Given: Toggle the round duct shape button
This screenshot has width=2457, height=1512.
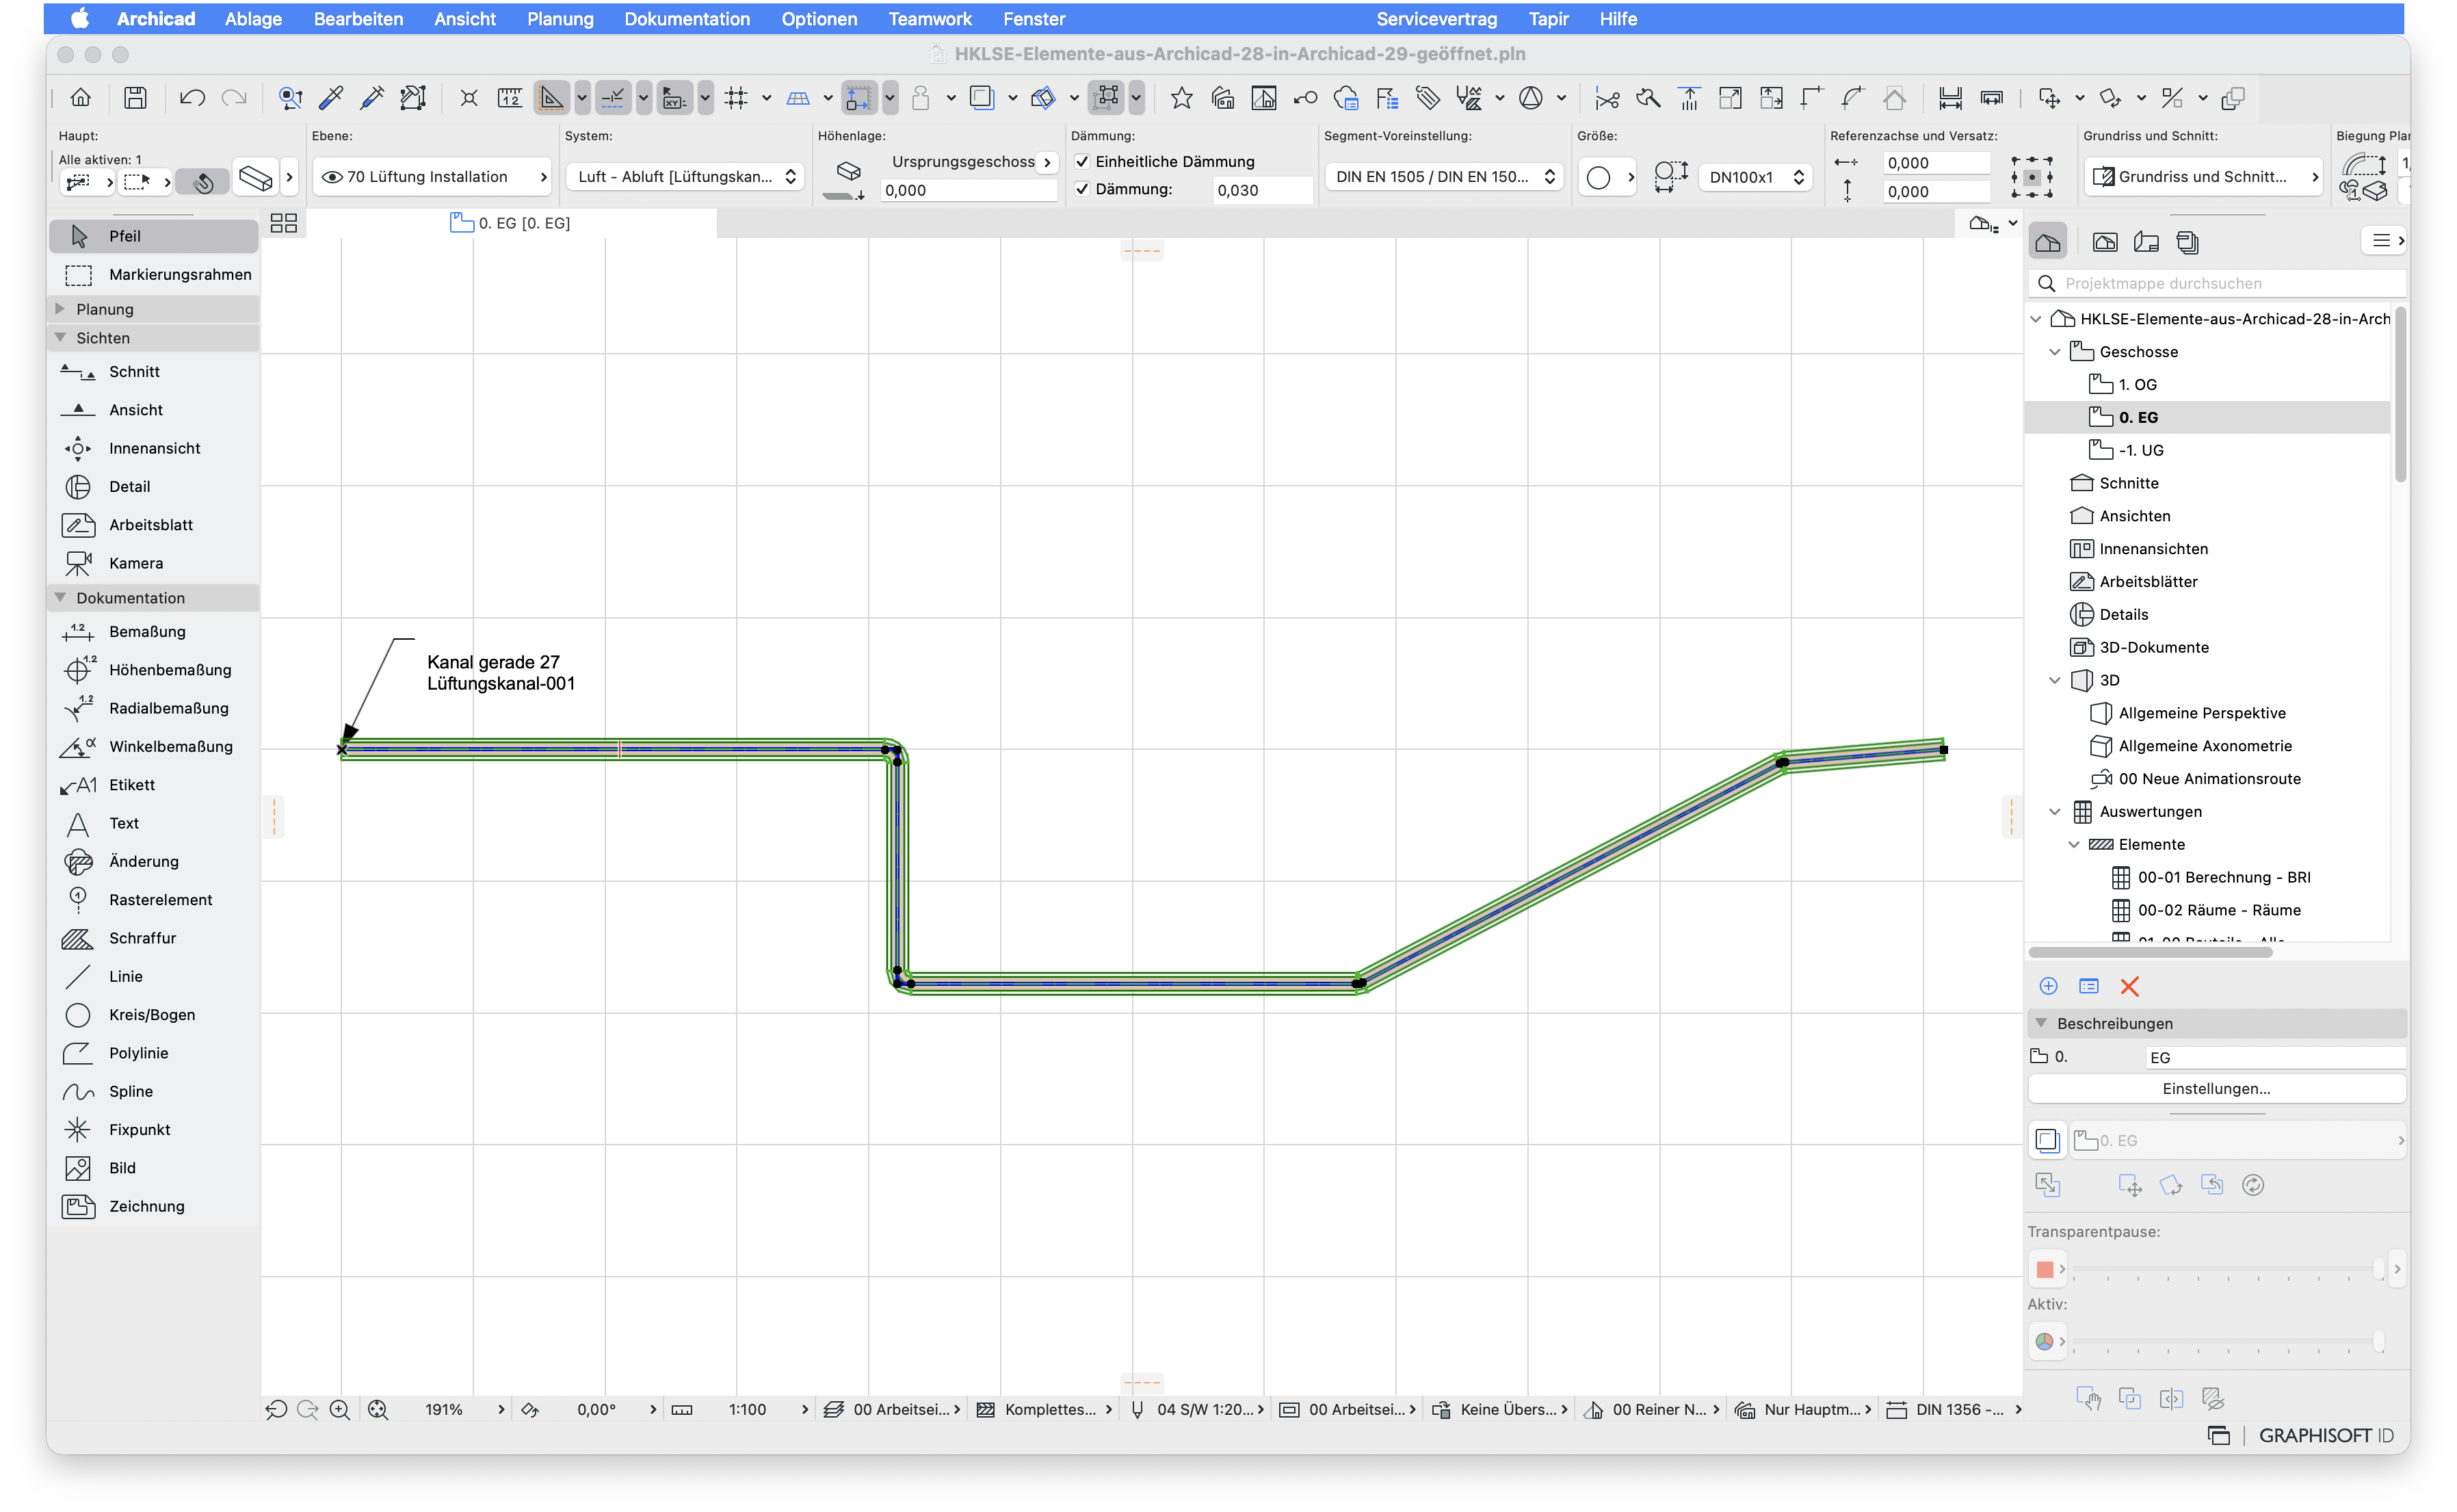Looking at the screenshot, I should click(1599, 177).
